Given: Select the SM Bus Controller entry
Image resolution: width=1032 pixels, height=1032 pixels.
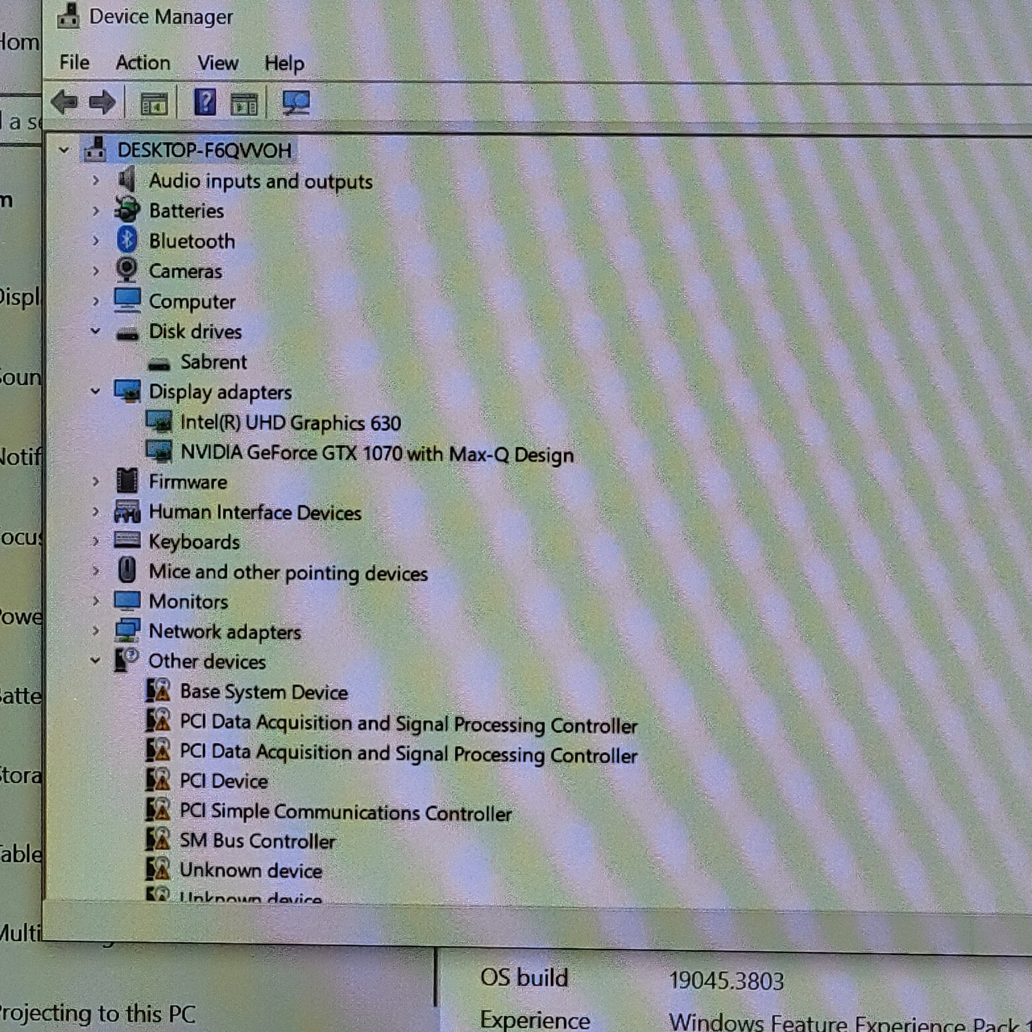Looking at the screenshot, I should [257, 841].
